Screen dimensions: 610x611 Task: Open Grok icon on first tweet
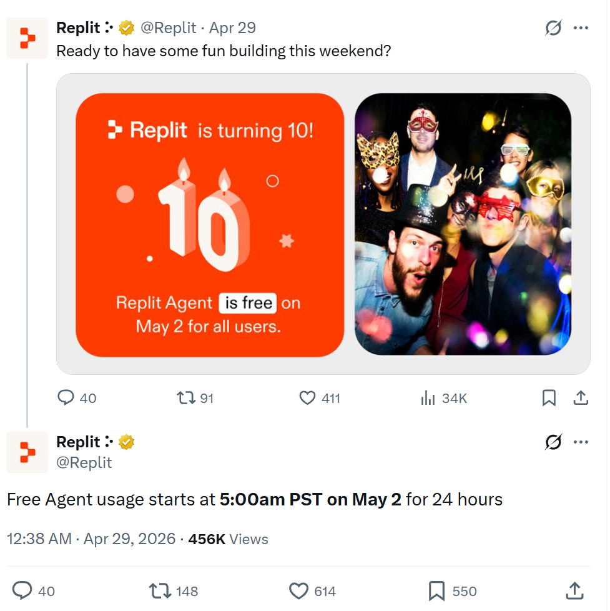click(x=553, y=28)
